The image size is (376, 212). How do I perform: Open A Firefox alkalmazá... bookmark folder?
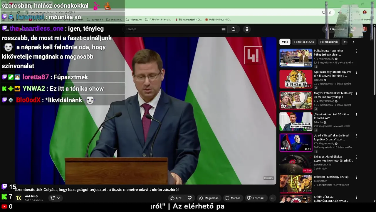pyautogui.click(x=158, y=20)
